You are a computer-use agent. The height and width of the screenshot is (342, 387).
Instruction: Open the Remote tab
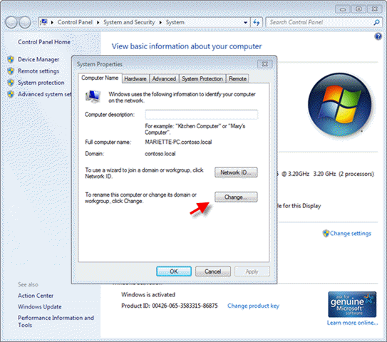tap(237, 78)
